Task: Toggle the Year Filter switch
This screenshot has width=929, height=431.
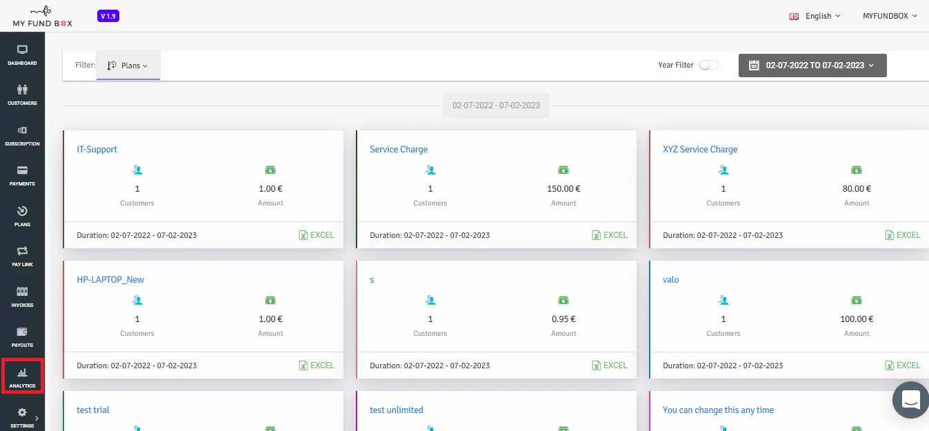Action: pos(709,65)
